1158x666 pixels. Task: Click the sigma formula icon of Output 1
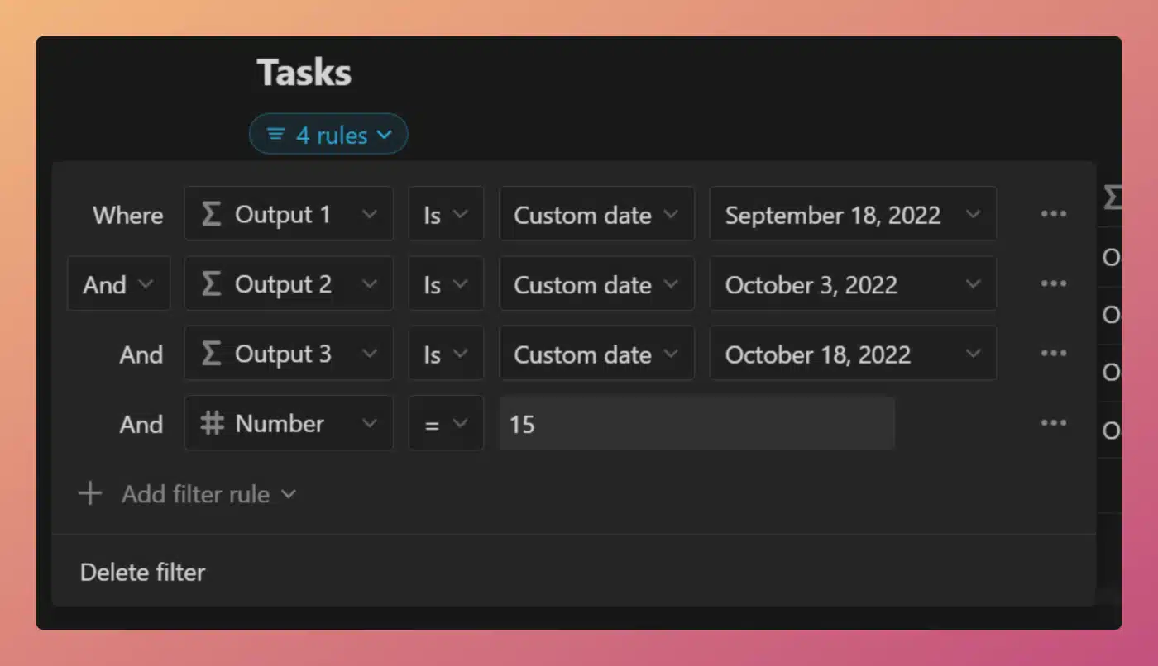(212, 215)
